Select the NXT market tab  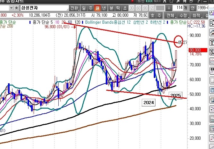tap(157, 1)
